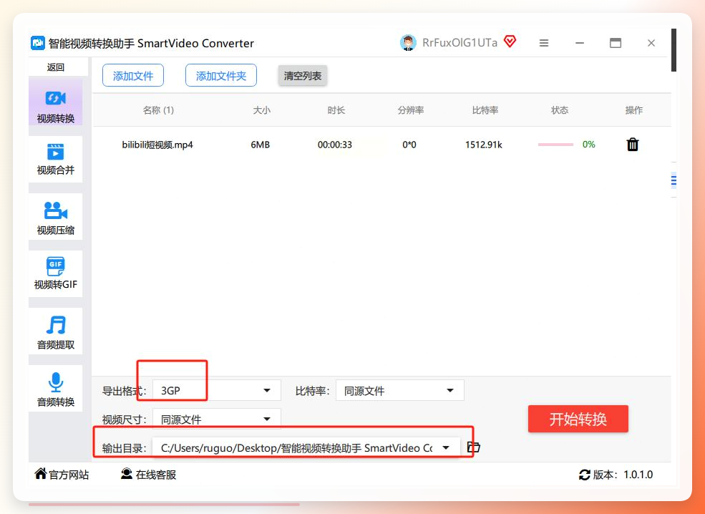Click the 分辨率 column header
The width and height of the screenshot is (705, 514).
pyautogui.click(x=411, y=110)
